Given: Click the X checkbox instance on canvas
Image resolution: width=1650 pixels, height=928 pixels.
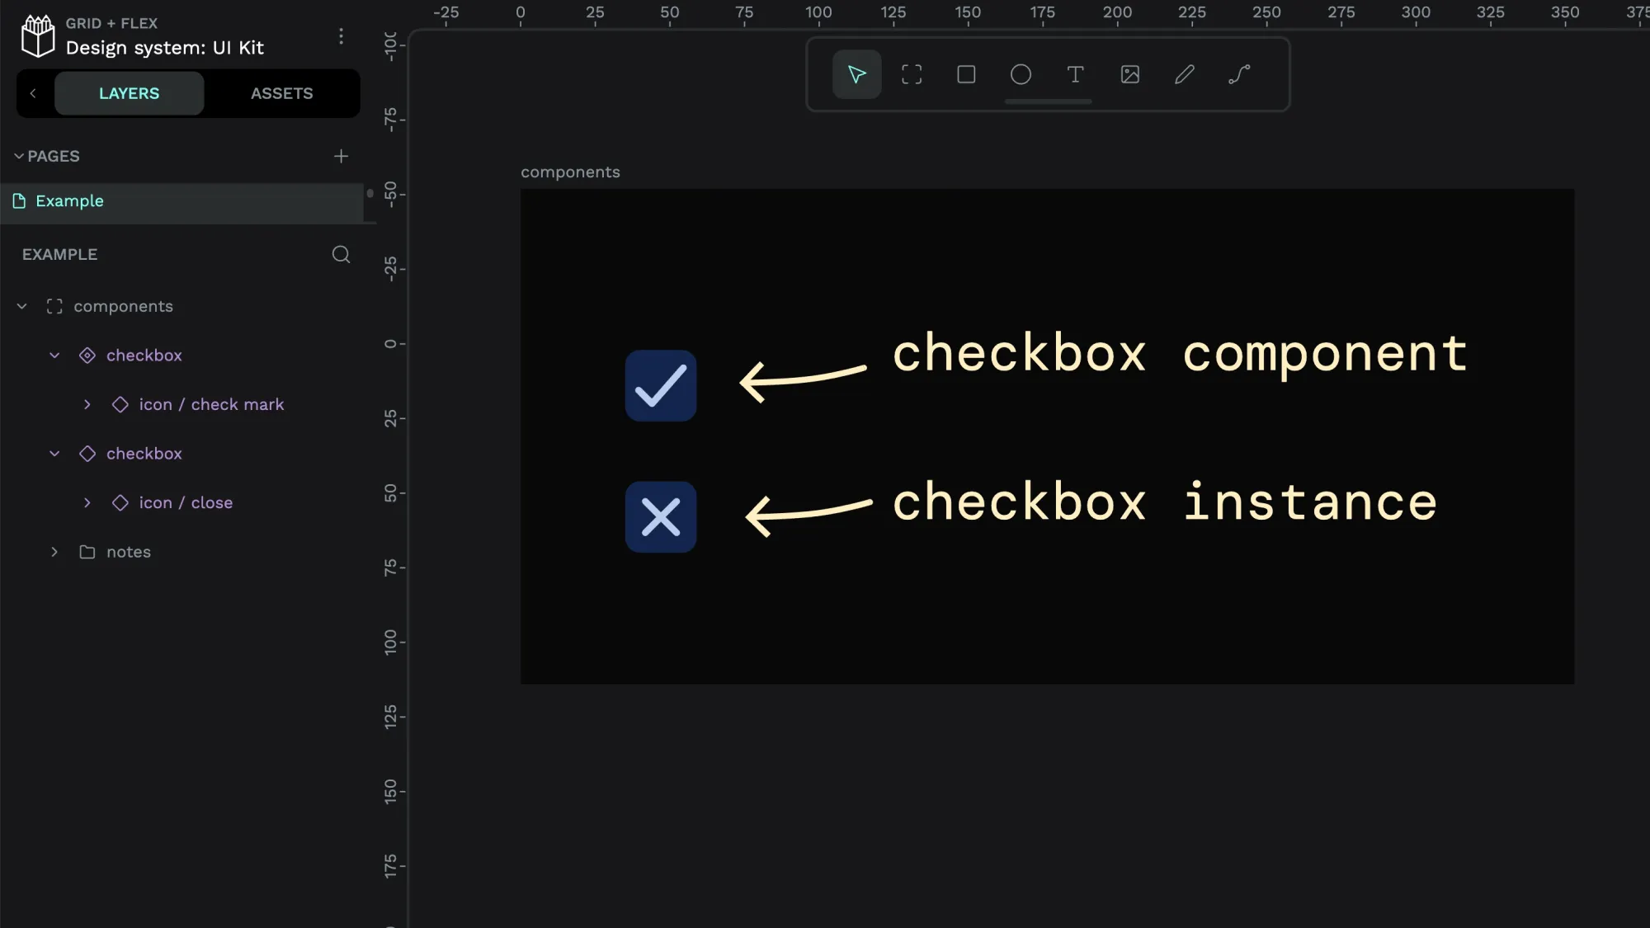Looking at the screenshot, I should coord(661,517).
